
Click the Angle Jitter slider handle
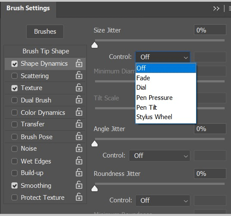coord(95,144)
